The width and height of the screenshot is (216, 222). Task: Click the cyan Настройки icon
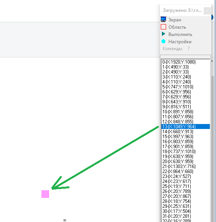pos(163,41)
